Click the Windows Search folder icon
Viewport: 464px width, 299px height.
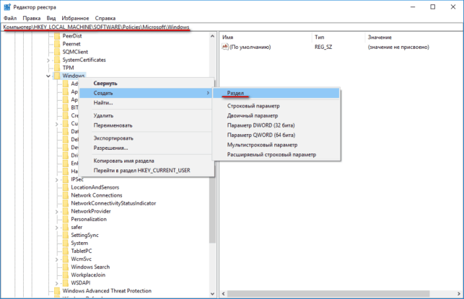66,267
